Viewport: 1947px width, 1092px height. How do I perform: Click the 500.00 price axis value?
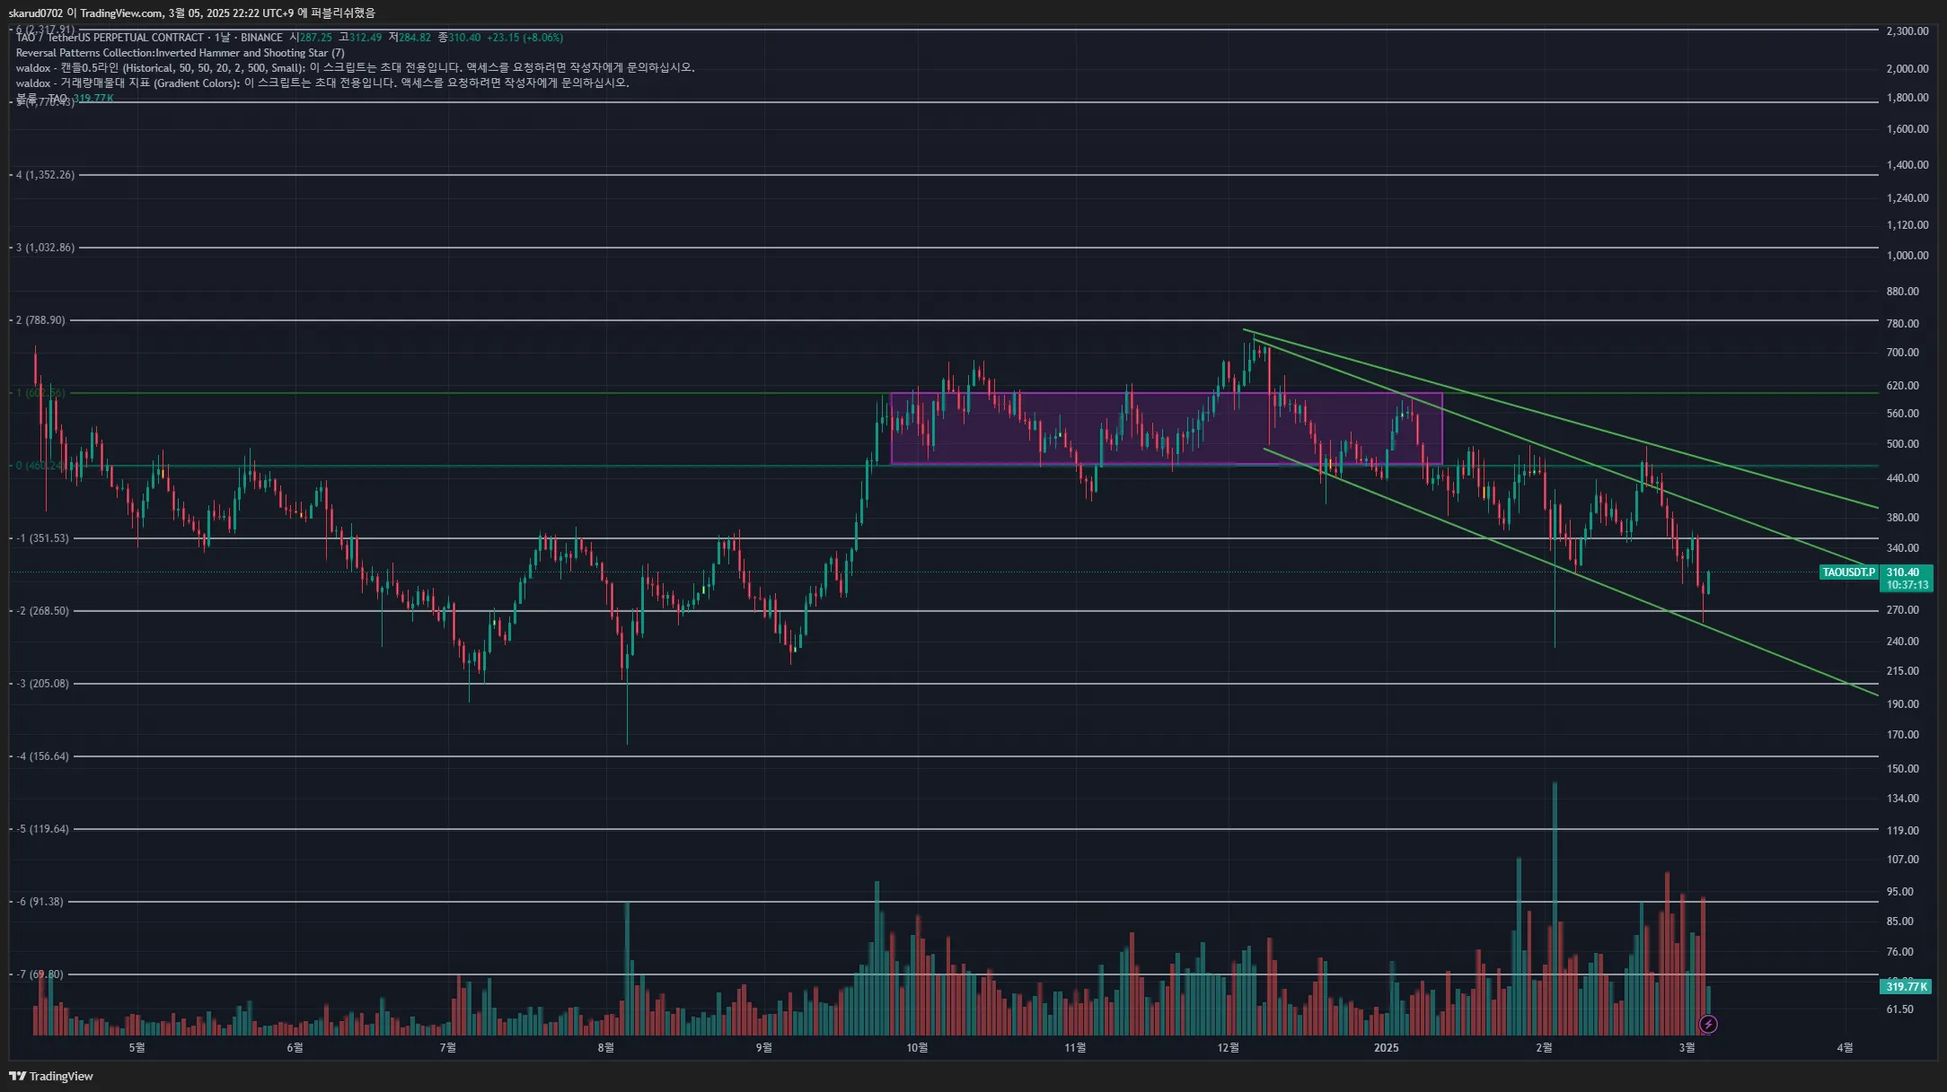1903,444
